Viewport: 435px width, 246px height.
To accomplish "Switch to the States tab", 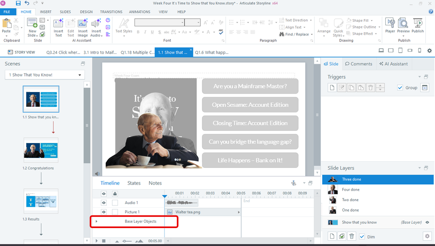I will [x=134, y=183].
